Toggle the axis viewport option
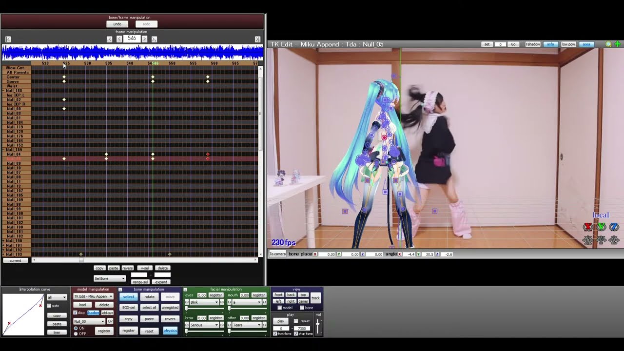 [586, 44]
